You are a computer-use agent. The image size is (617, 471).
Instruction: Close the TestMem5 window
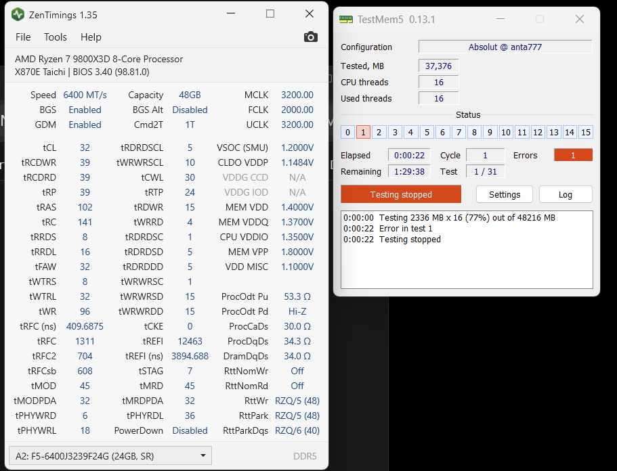(x=579, y=19)
